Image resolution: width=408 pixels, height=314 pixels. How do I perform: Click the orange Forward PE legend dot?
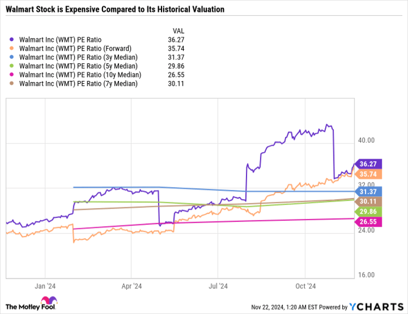13,49
